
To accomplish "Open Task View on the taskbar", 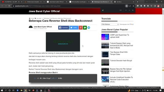I will pyautogui.click(x=13, y=90).
